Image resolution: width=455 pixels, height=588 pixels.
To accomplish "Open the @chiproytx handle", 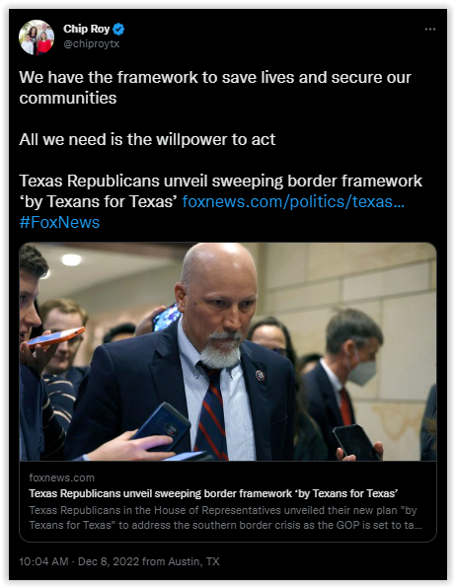I will click(92, 43).
